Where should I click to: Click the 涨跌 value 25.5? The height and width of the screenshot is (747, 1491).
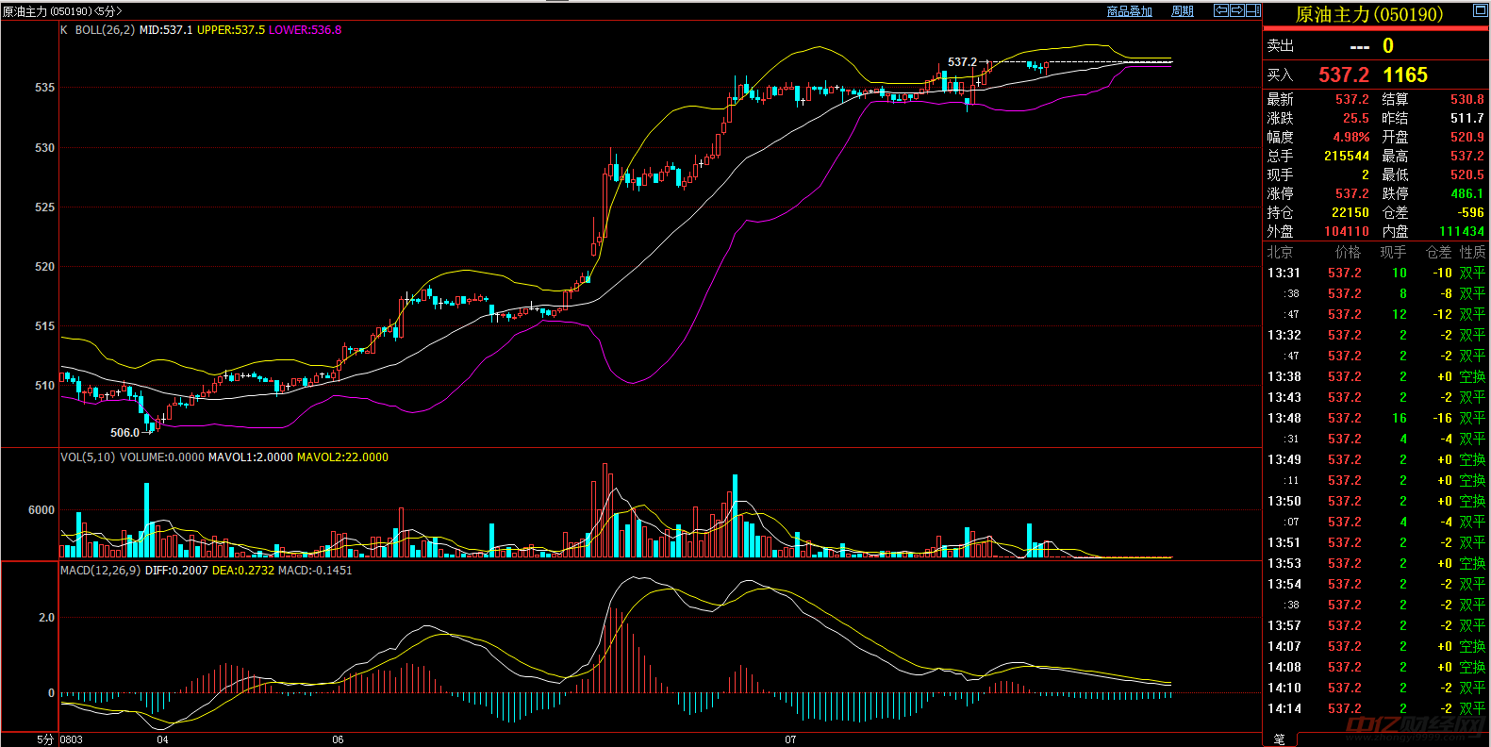coord(1356,118)
